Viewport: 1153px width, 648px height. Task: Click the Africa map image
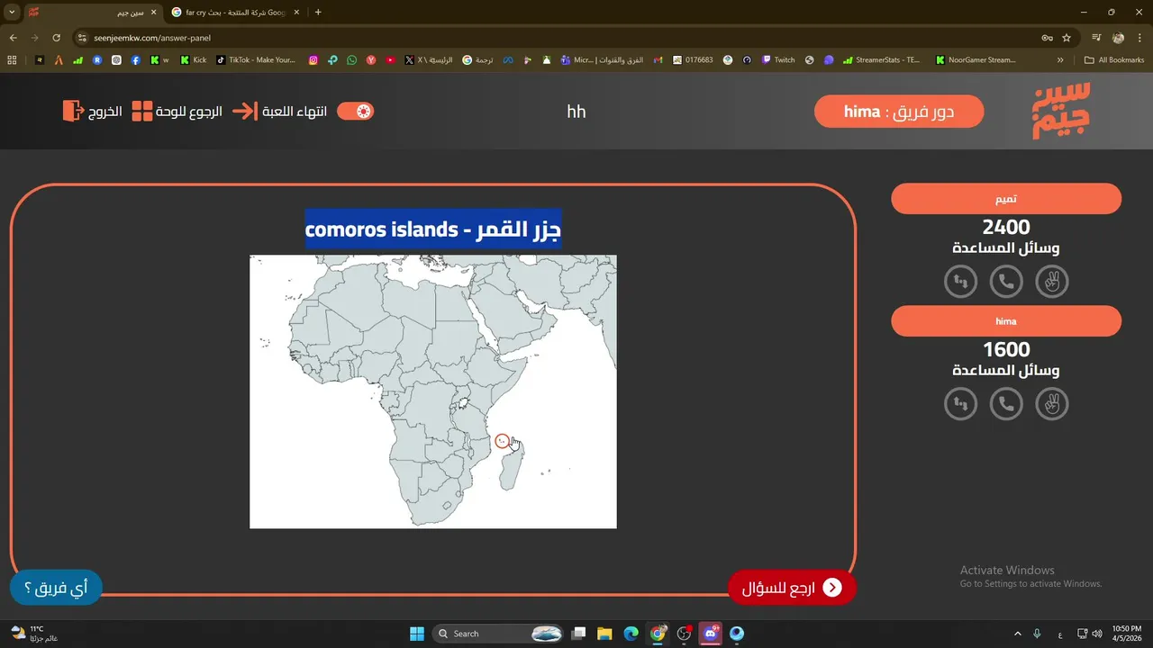(433, 391)
